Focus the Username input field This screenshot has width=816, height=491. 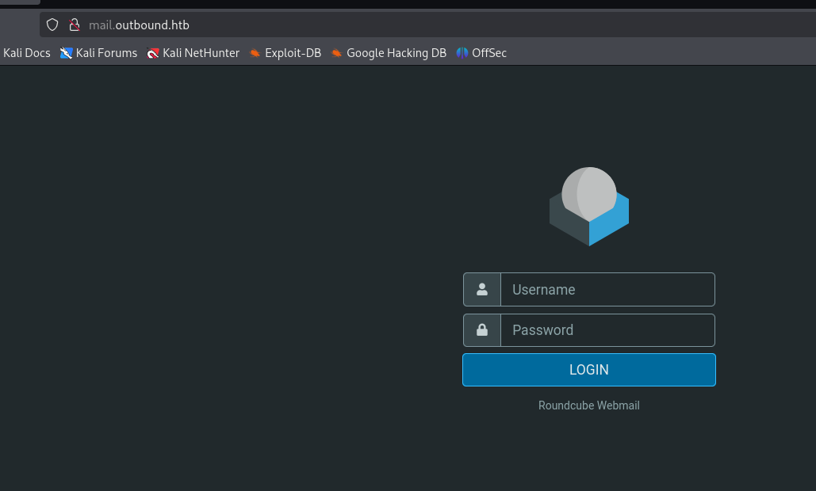pos(607,290)
